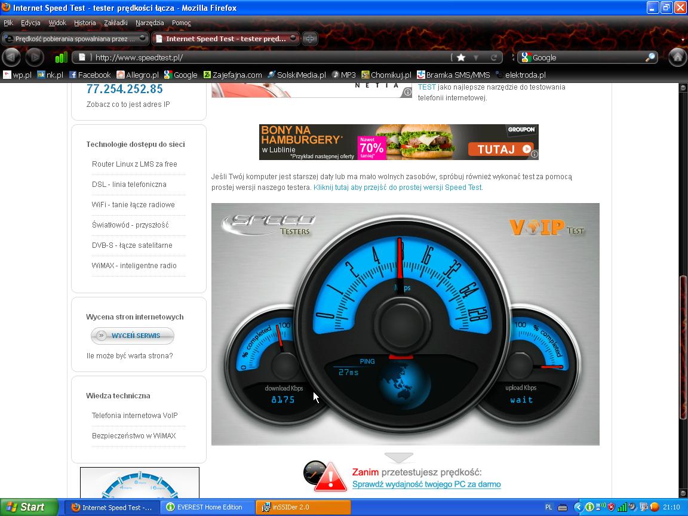Screen dimensions: 688x516
Task: Click the green EVEREST info tray icon
Action: click(x=590, y=507)
